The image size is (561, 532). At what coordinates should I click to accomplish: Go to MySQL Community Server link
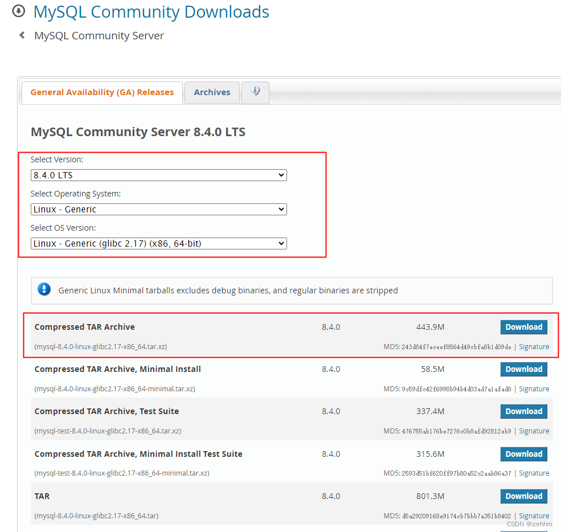pyautogui.click(x=99, y=35)
